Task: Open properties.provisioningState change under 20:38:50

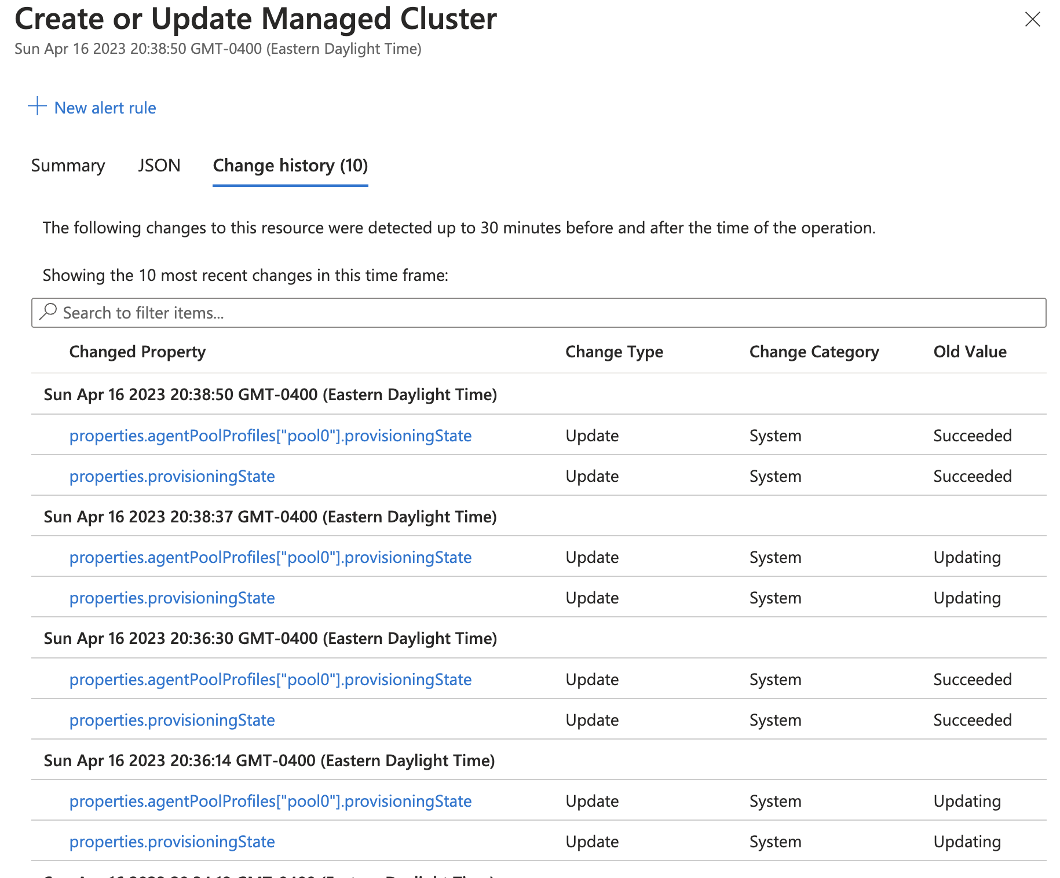Action: click(171, 476)
